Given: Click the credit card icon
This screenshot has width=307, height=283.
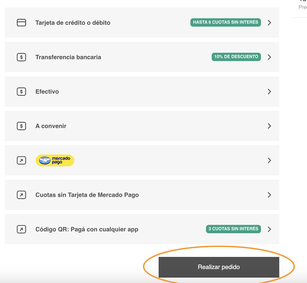Looking at the screenshot, I should pos(22,23).
